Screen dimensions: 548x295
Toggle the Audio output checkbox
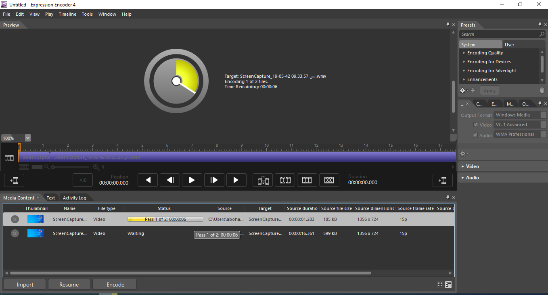click(475, 135)
